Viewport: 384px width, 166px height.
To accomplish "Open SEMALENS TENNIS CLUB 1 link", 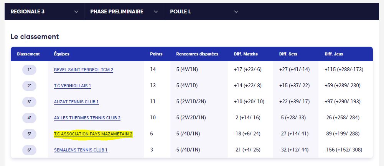I will point(81,150).
